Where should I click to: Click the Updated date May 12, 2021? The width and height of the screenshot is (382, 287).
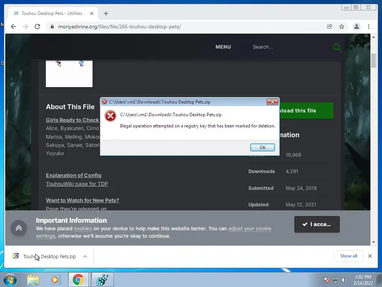tap(301, 204)
